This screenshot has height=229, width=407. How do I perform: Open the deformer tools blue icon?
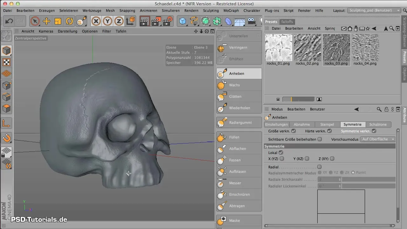coord(228,21)
